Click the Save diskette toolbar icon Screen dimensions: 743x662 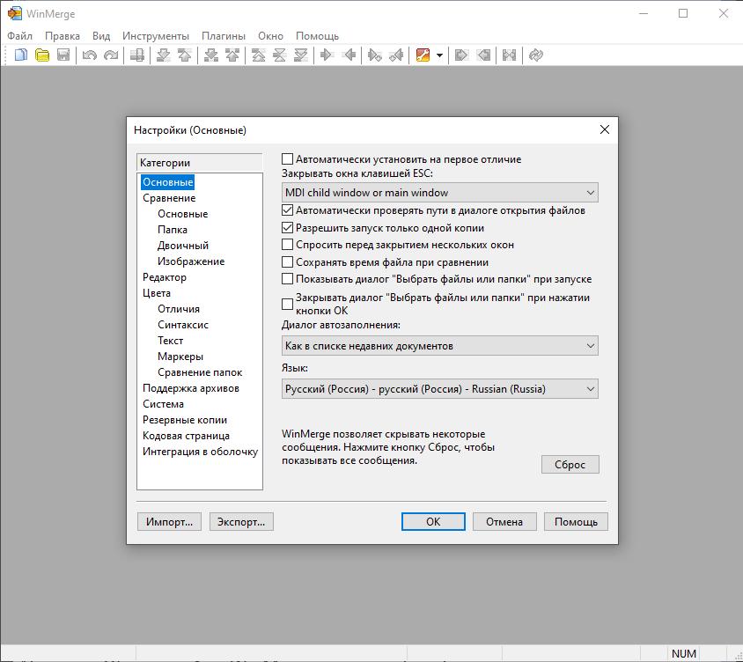[x=63, y=55]
